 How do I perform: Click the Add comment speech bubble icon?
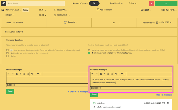pos(98,10)
